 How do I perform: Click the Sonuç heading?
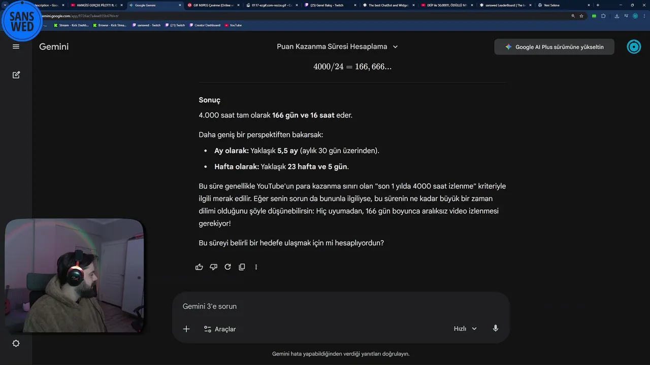(x=209, y=100)
